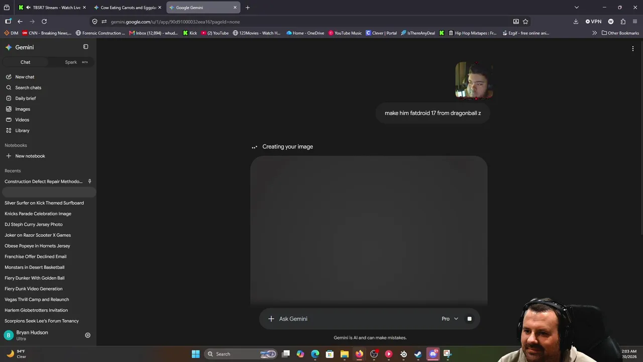Open Microsoft Store from the taskbar
643x362 pixels.
pyautogui.click(x=330, y=354)
